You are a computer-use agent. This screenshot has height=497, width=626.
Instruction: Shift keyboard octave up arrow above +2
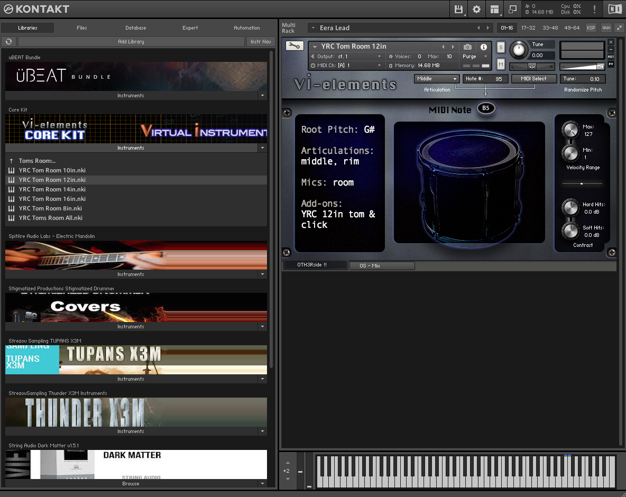coord(287,463)
